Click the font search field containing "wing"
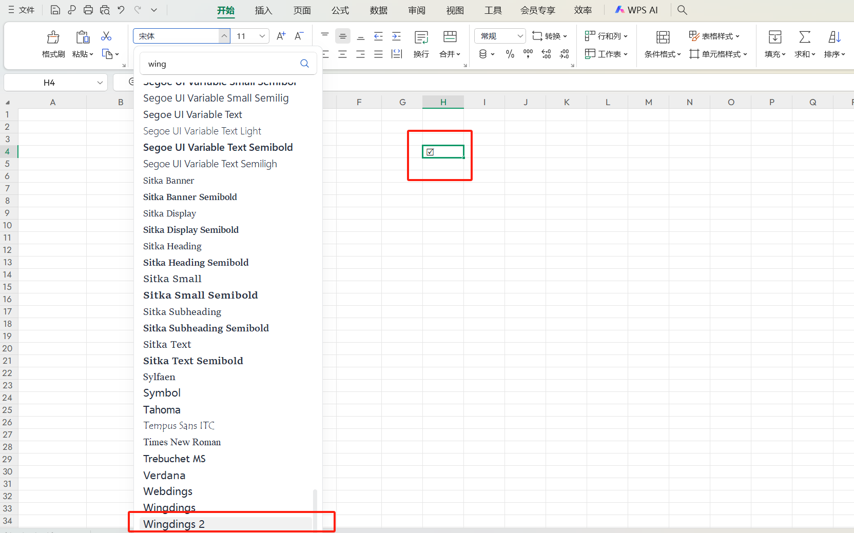The width and height of the screenshot is (854, 533). [221, 64]
